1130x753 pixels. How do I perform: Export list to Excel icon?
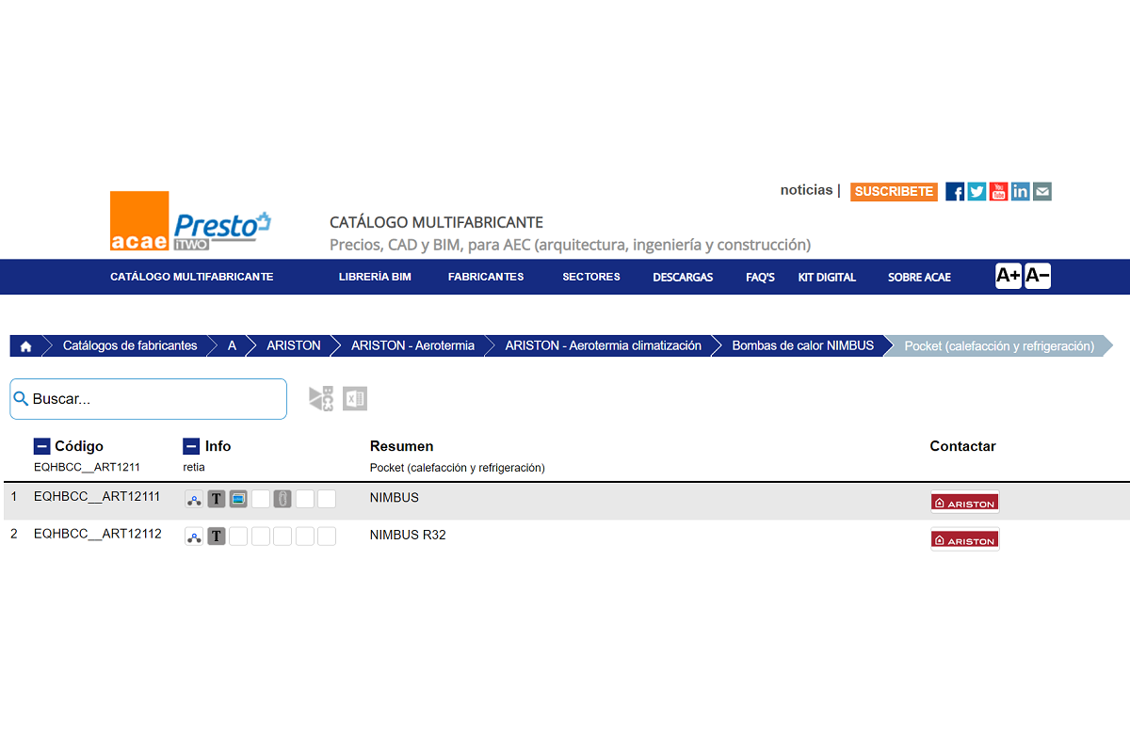(x=355, y=398)
